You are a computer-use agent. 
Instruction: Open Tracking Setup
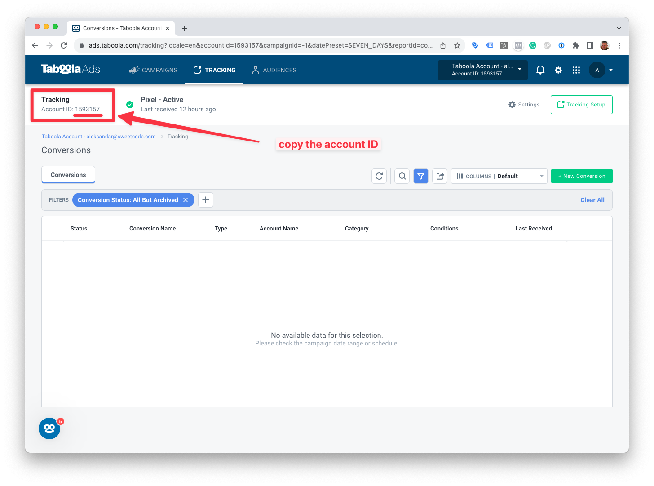coord(581,104)
